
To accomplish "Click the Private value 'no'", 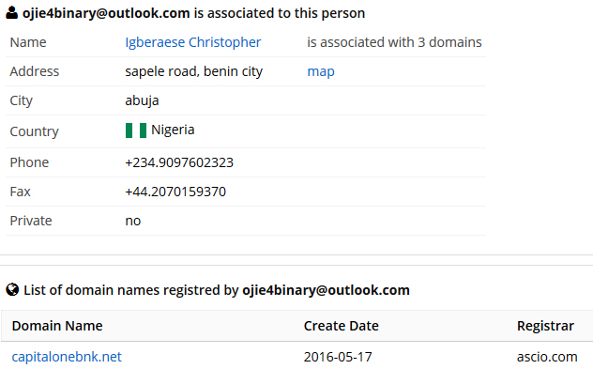I will pyautogui.click(x=132, y=221).
